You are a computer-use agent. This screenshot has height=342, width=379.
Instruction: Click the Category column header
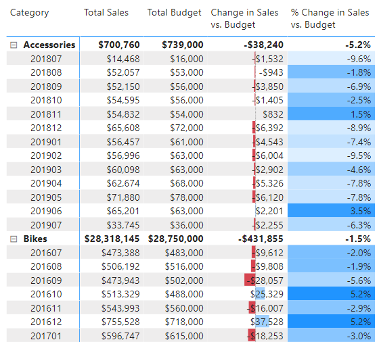click(x=30, y=13)
